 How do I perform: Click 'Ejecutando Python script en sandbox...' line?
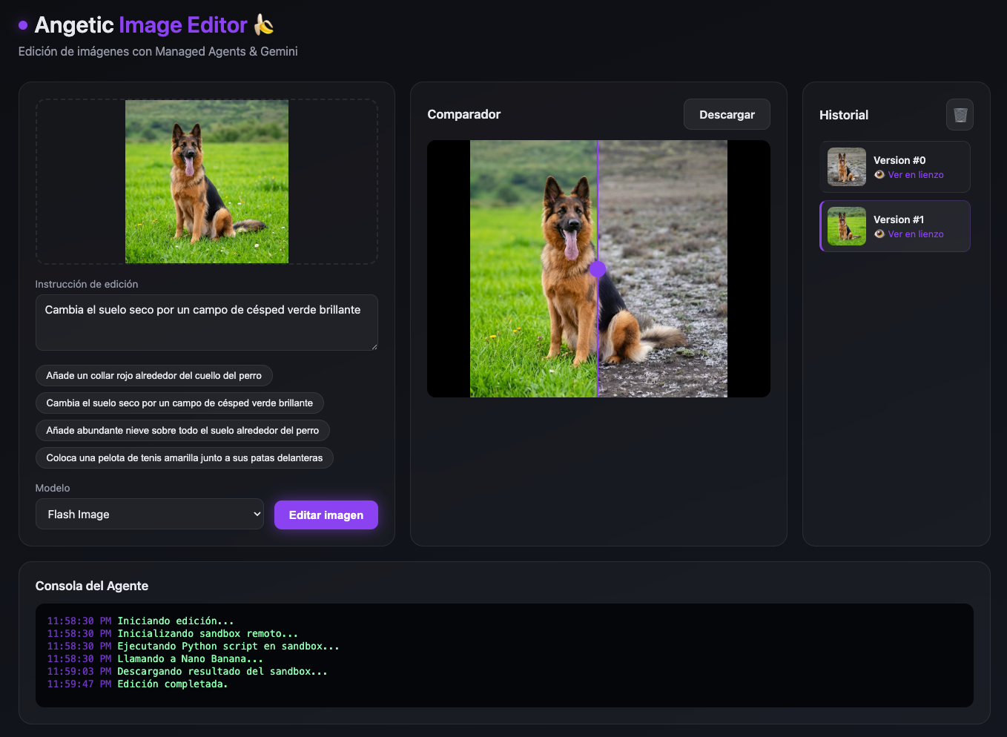[228, 647]
